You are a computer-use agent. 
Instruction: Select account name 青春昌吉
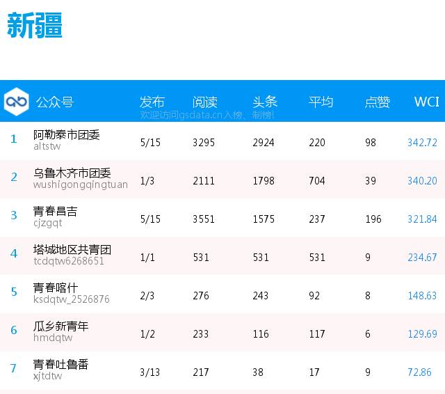(x=56, y=212)
